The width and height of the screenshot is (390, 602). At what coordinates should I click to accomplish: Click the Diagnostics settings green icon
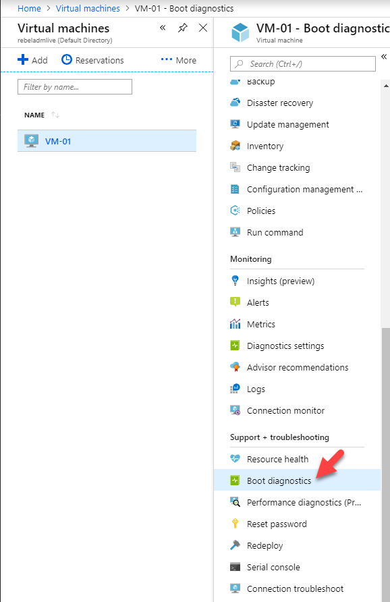(235, 345)
